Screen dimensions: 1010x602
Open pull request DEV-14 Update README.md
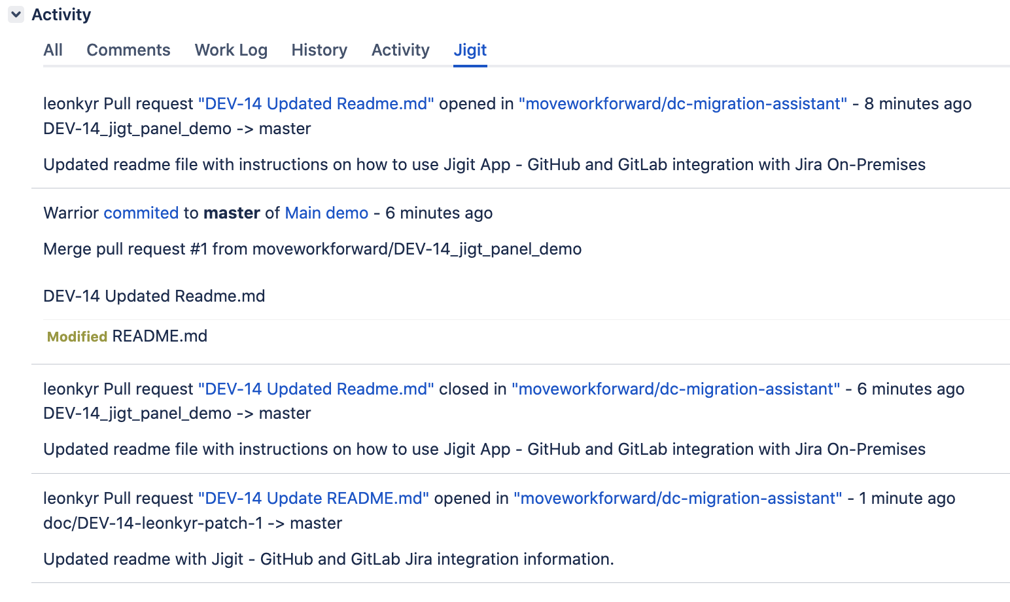coord(313,498)
